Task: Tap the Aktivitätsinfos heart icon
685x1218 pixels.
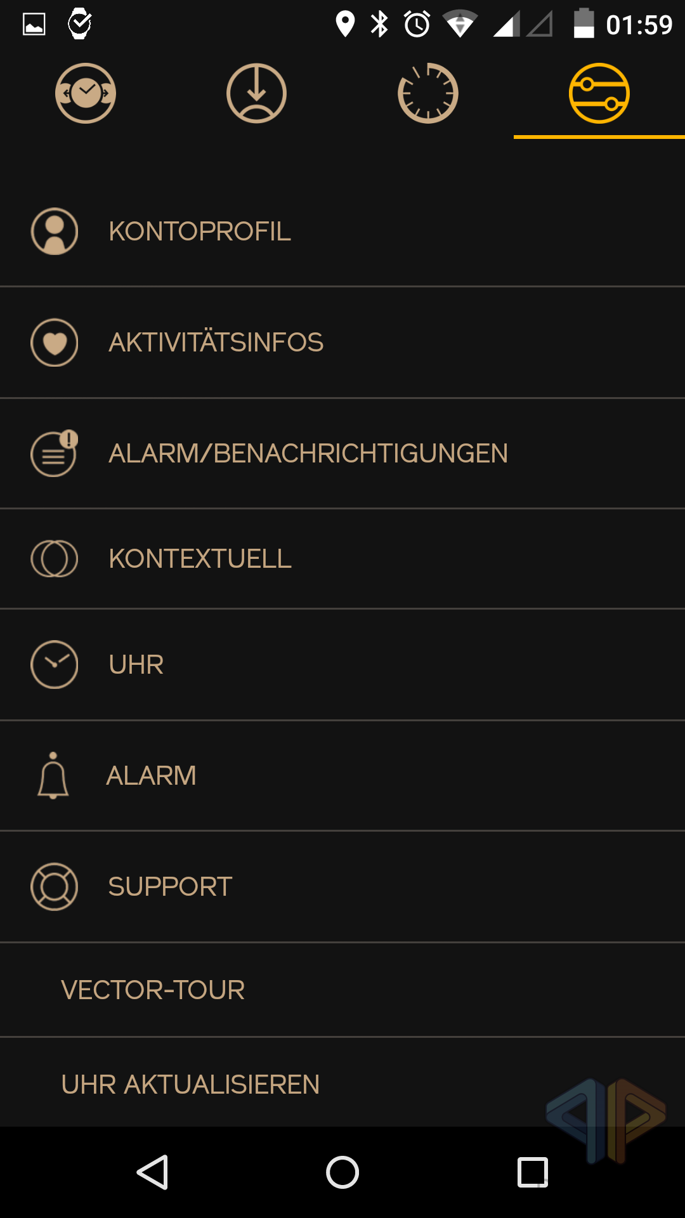Action: 55,343
